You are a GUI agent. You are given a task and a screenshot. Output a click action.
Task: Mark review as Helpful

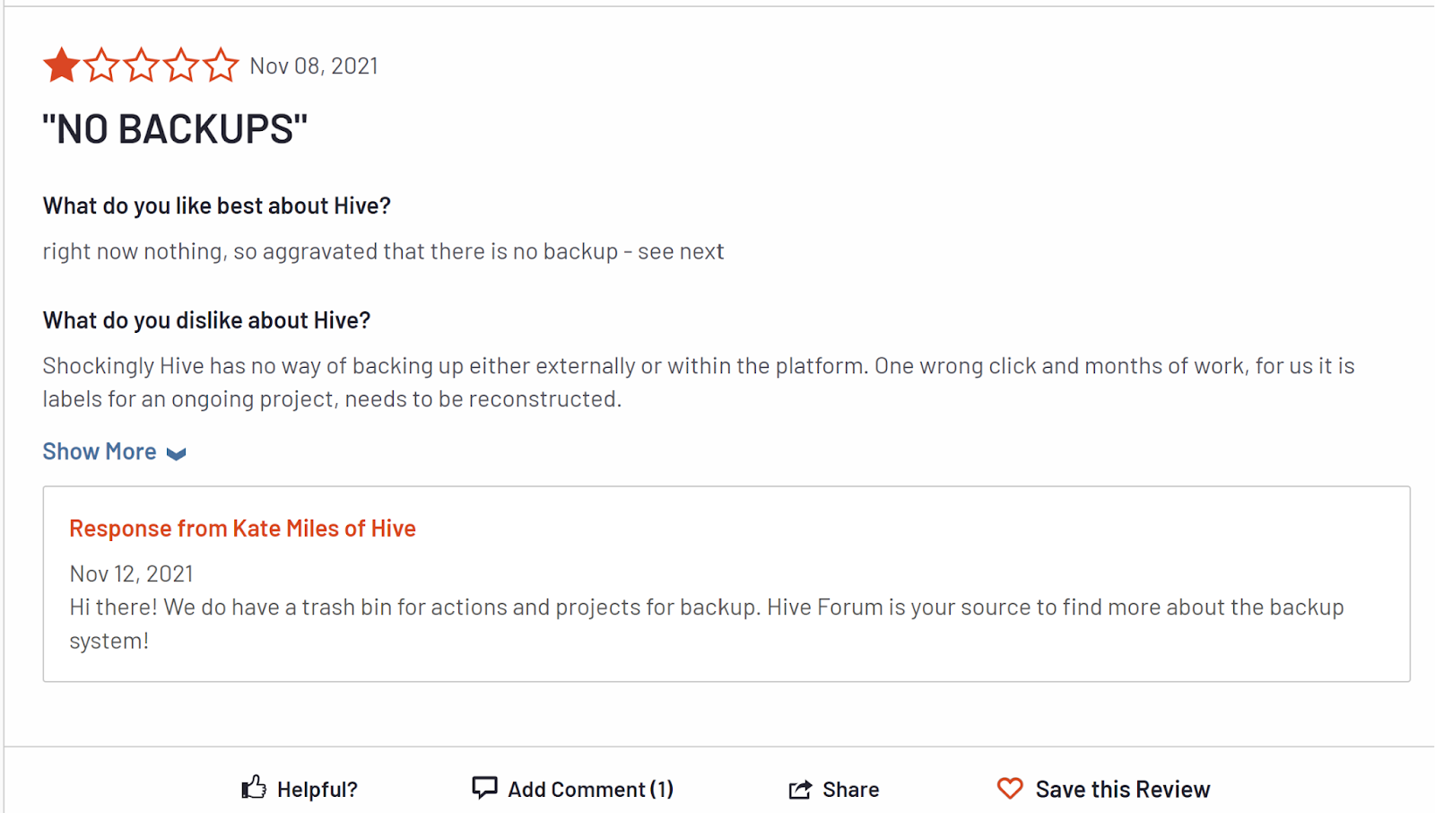point(317,790)
